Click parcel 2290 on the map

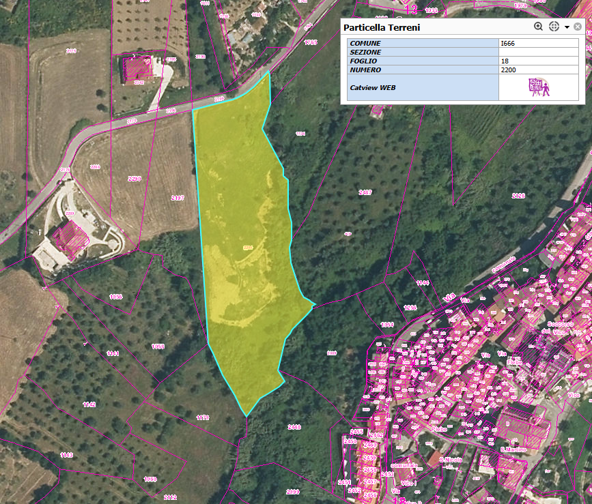134,179
